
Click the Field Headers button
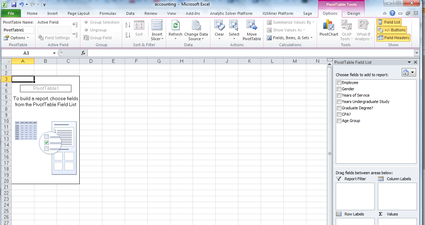pos(393,38)
